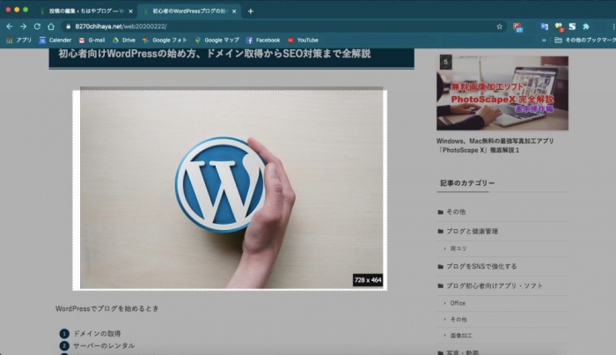Close the 初心者のWordPressブログ tab
This screenshot has width=616, height=355.
coord(234,11)
